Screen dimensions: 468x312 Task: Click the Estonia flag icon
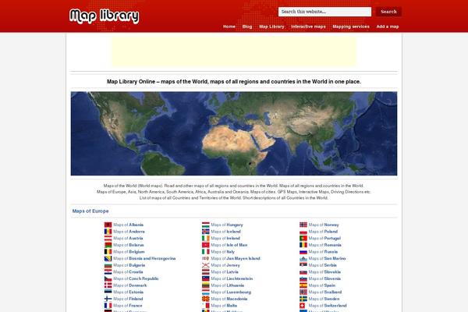coord(108,292)
